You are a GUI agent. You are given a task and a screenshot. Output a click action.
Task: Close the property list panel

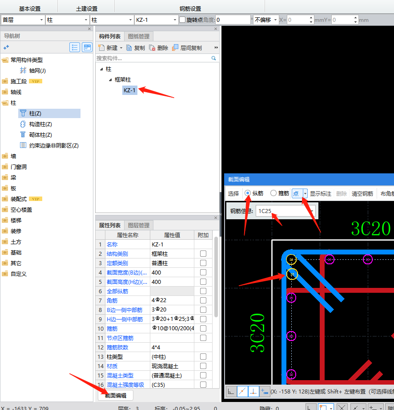pos(216,217)
